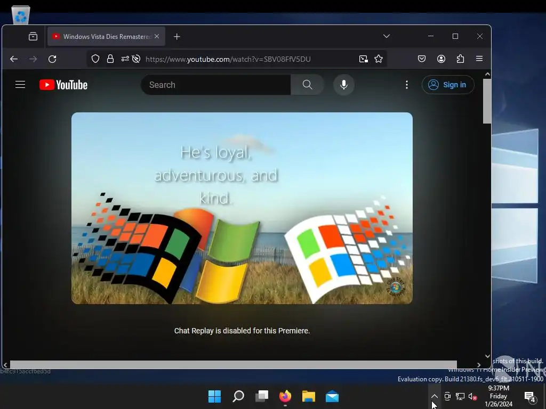546x409 pixels.
Task: Open File Explorer from the taskbar
Action: (309, 396)
